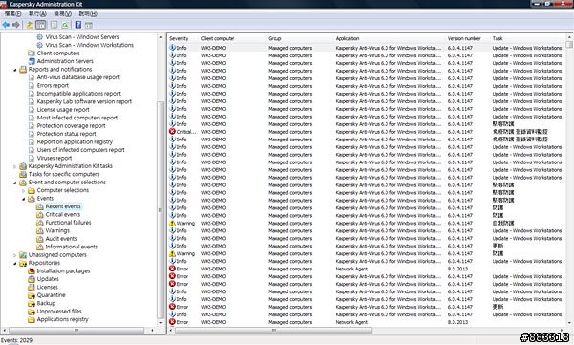The image size is (574, 345).
Task: Expand Kaspersky Administration Kit tasks node
Action: pyautogui.click(x=15, y=166)
